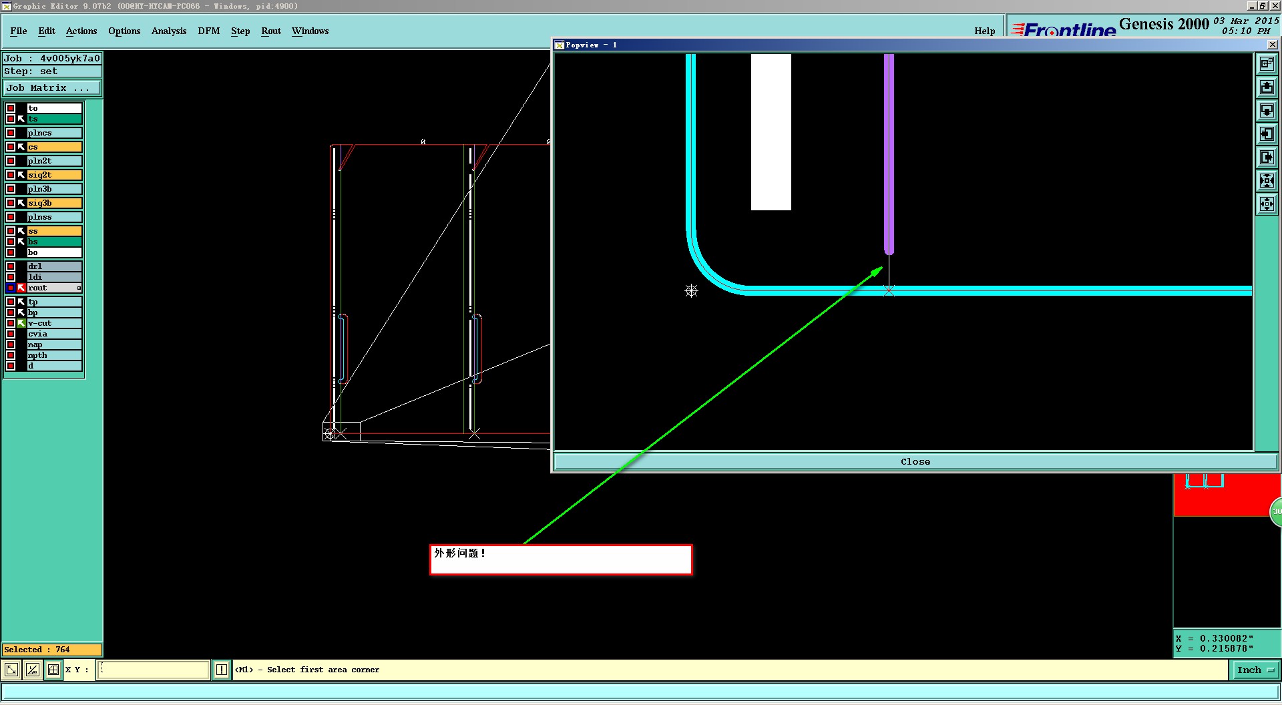Viewport: 1282px width, 705px height.
Task: Select the drl layer name
Action: coord(54,266)
